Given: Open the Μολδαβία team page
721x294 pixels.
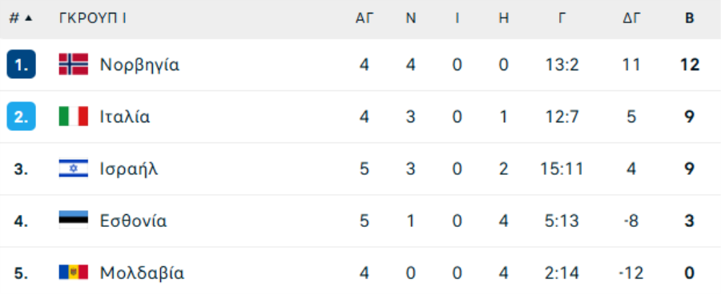Looking at the screenshot, I should click(x=142, y=273).
